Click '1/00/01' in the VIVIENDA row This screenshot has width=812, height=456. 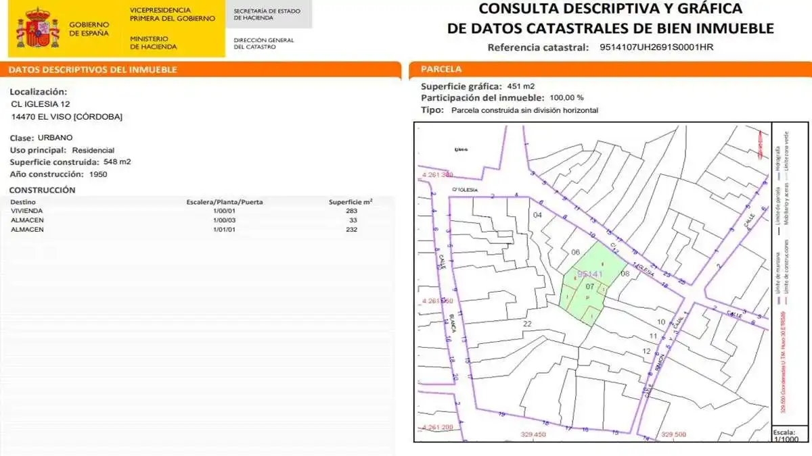(225, 211)
